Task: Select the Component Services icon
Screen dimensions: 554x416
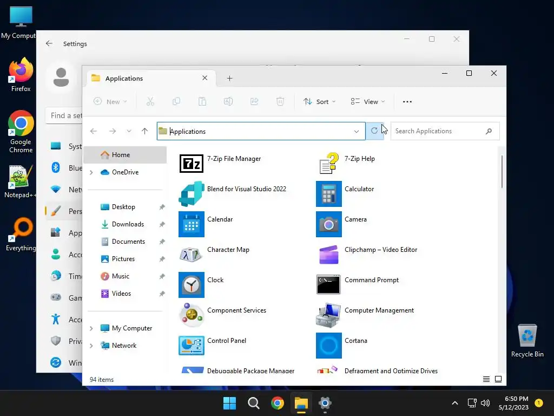Action: click(191, 315)
